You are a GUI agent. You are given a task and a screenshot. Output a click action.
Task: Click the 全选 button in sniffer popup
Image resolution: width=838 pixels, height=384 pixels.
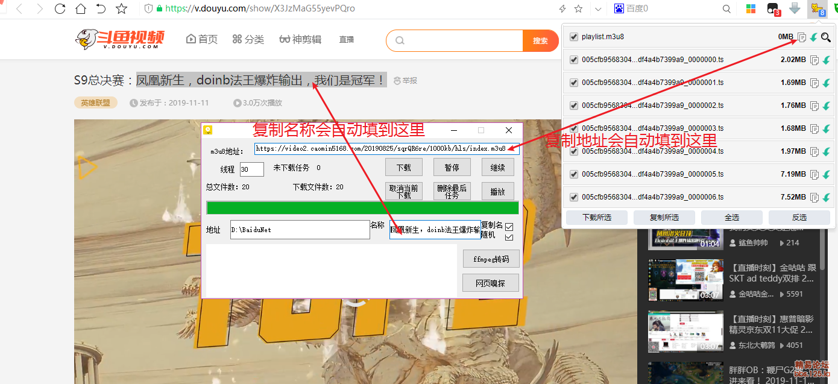point(732,218)
